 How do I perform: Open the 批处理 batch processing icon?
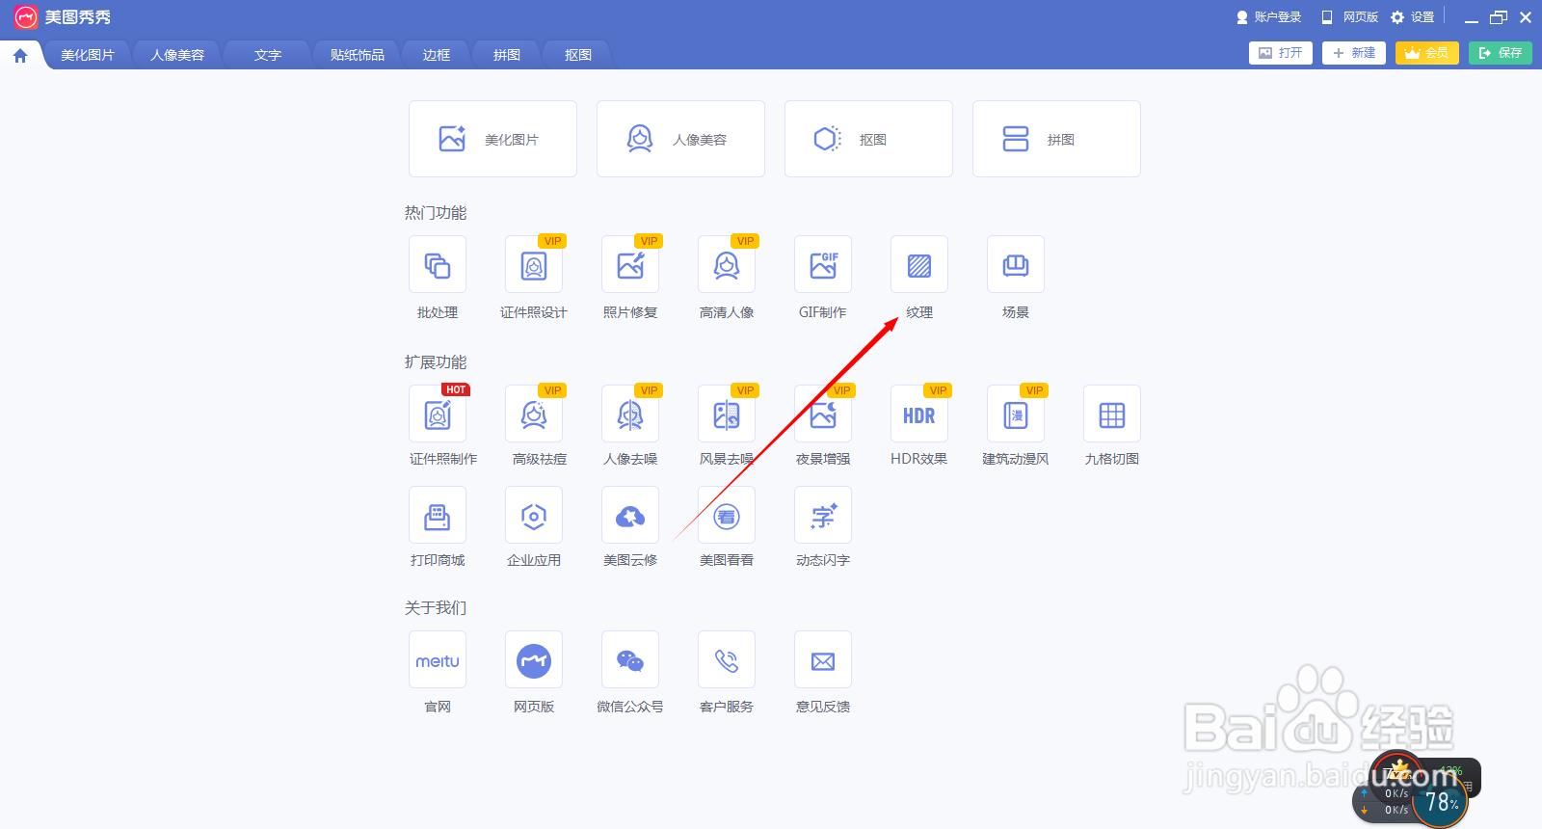coord(438,265)
